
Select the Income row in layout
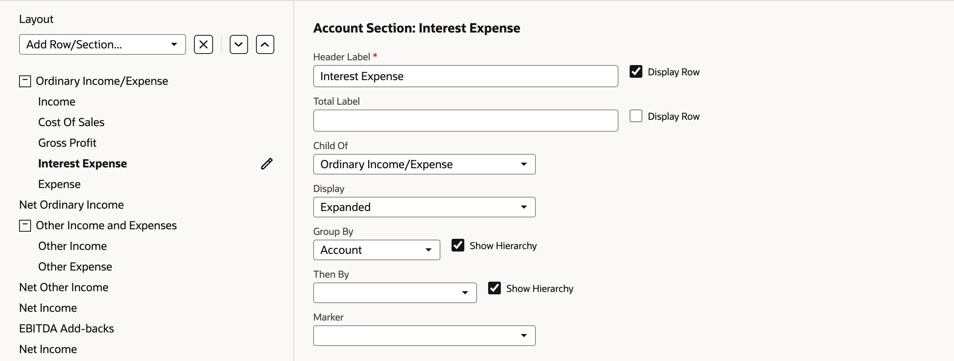tap(57, 102)
